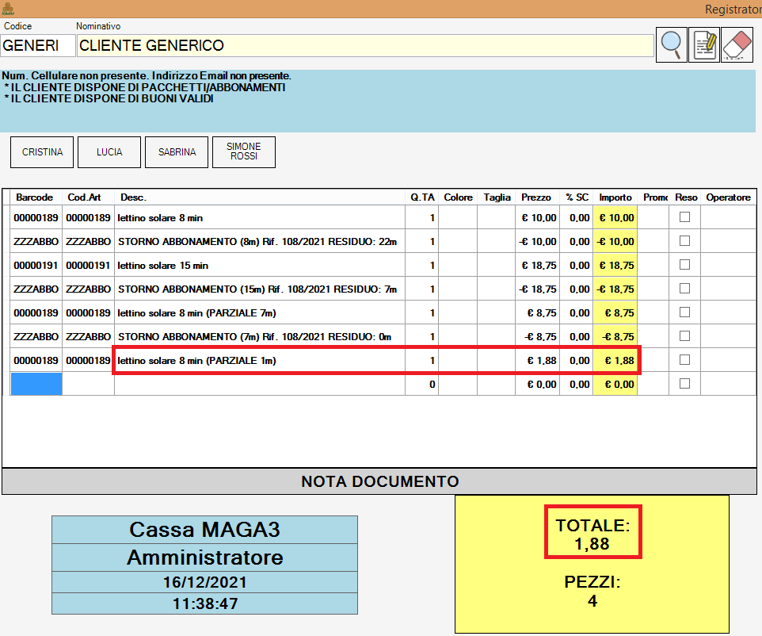The width and height of the screenshot is (762, 636).
Task: Tick Reso checkbox for first lettino 8 min row
Action: click(x=685, y=217)
